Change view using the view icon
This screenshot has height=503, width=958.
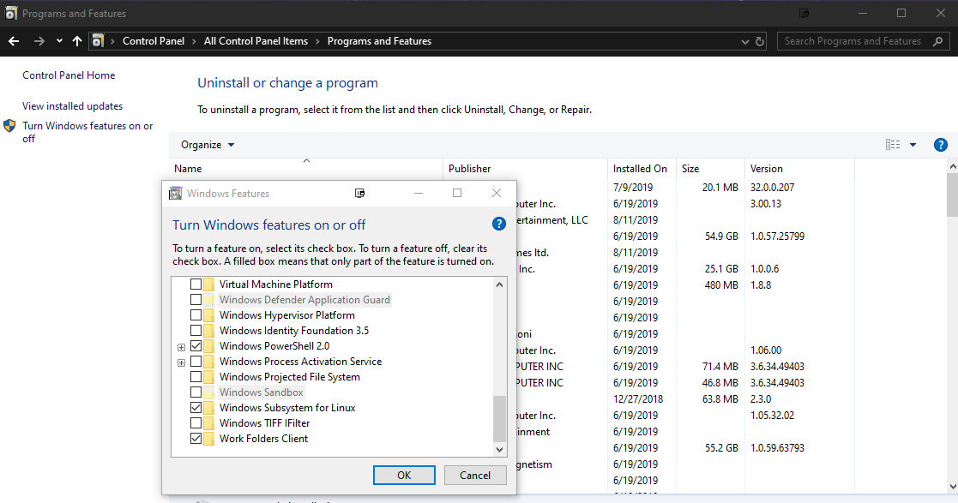pyautogui.click(x=893, y=145)
